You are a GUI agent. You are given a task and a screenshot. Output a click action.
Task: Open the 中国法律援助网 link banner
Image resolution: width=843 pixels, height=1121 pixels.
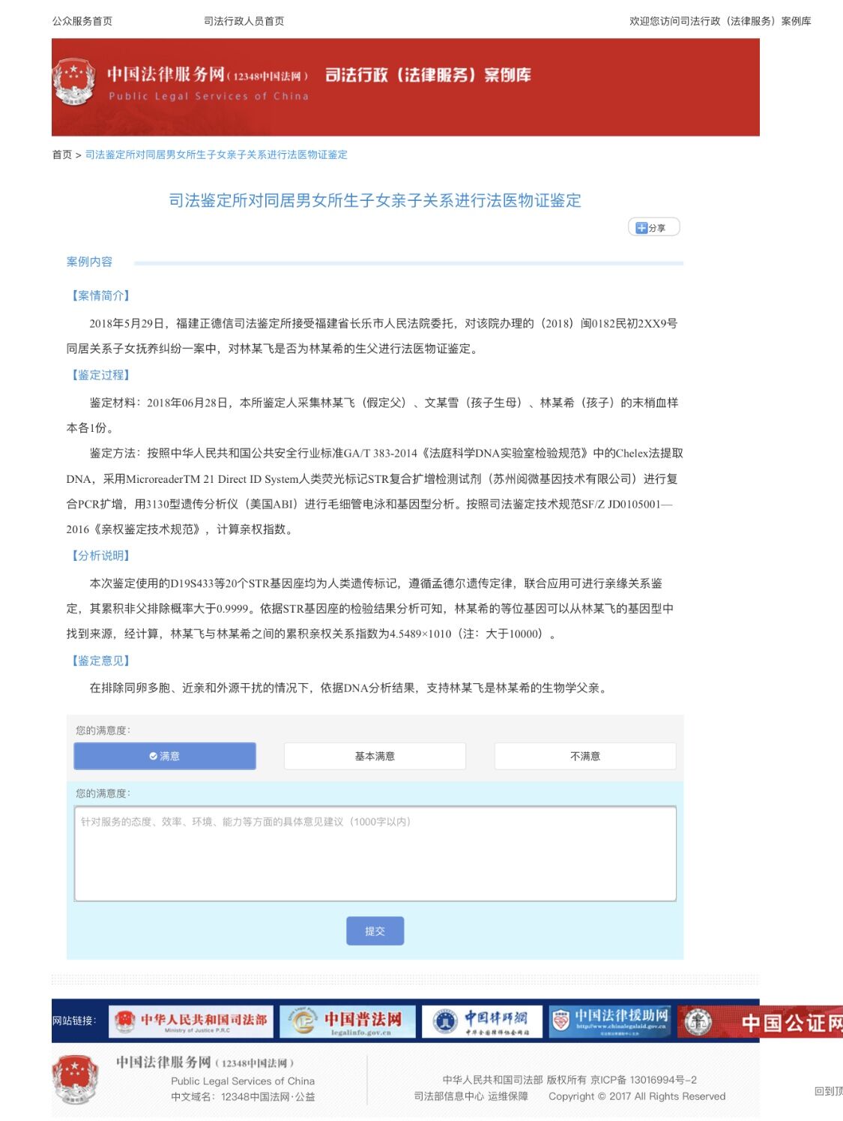[610, 1021]
